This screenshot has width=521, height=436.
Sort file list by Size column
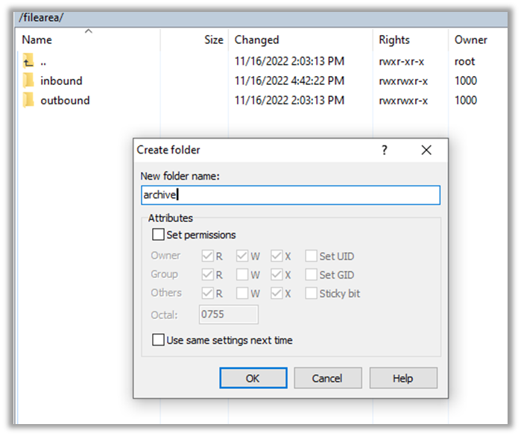213,40
